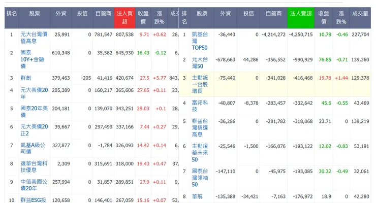Click 成交量 header in the 法人賣超 table
Image resolution: width=376 pixels, height=203 pixels.
click(x=360, y=13)
